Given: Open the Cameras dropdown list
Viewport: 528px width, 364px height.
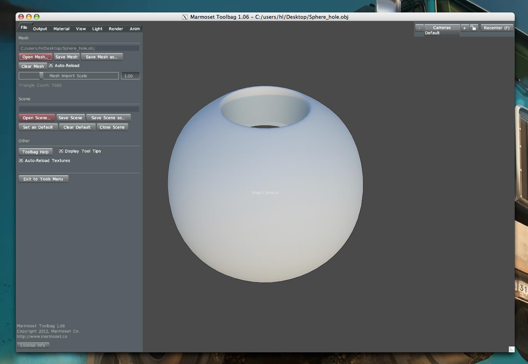Looking at the screenshot, I should click(442, 28).
